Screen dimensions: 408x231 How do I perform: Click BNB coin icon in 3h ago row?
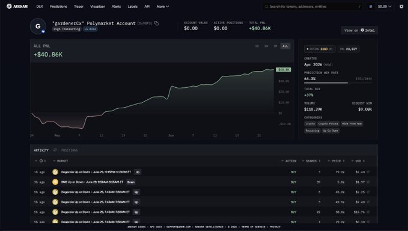[x=55, y=182]
